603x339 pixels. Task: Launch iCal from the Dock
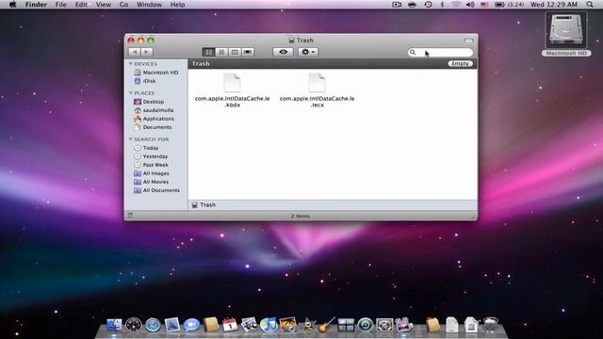point(230,325)
